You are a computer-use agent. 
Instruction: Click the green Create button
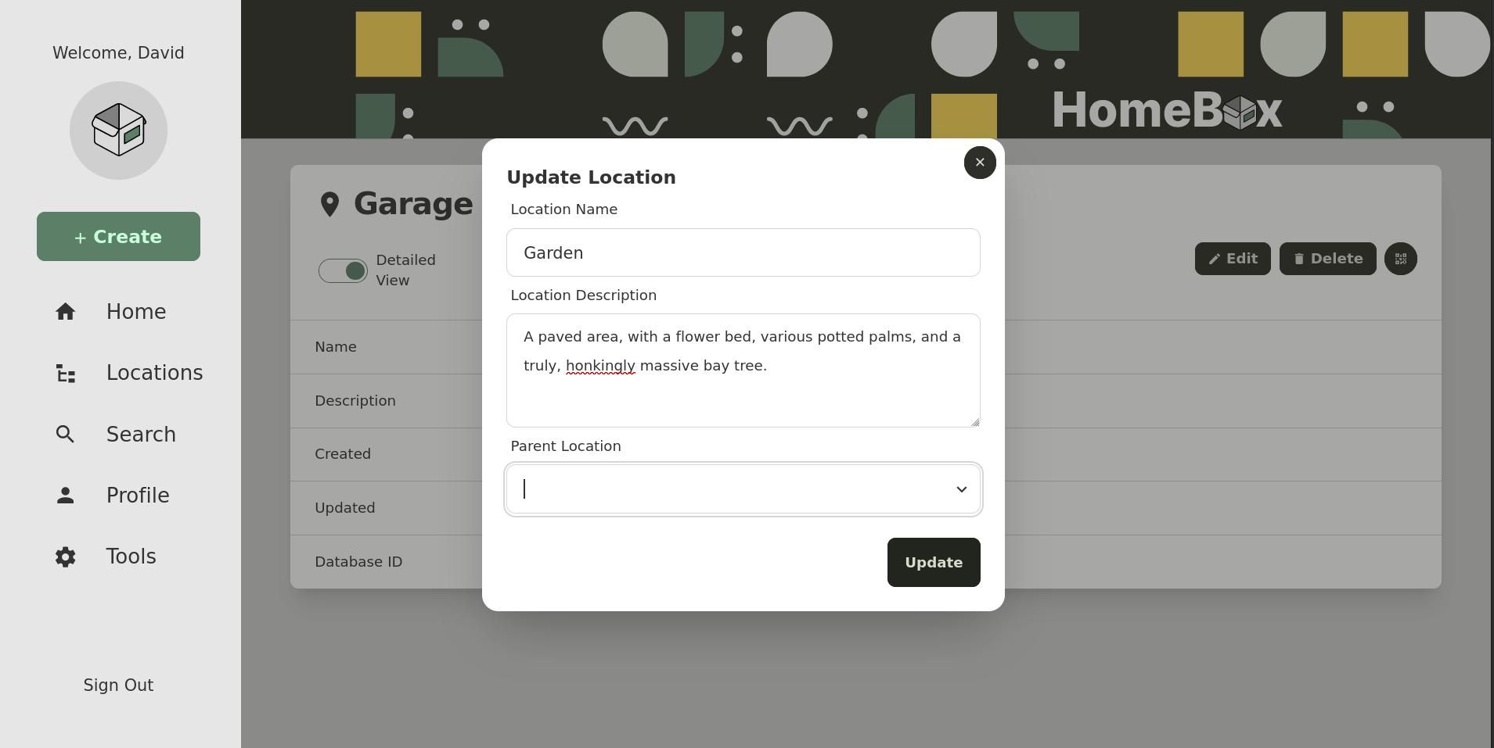[118, 236]
